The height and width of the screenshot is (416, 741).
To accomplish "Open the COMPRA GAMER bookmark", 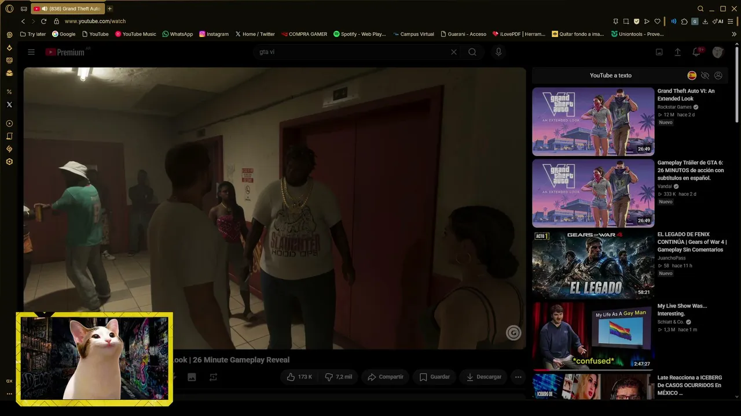I will point(304,34).
